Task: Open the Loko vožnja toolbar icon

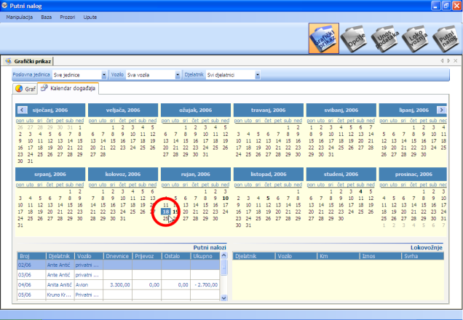Action: [x=416, y=39]
